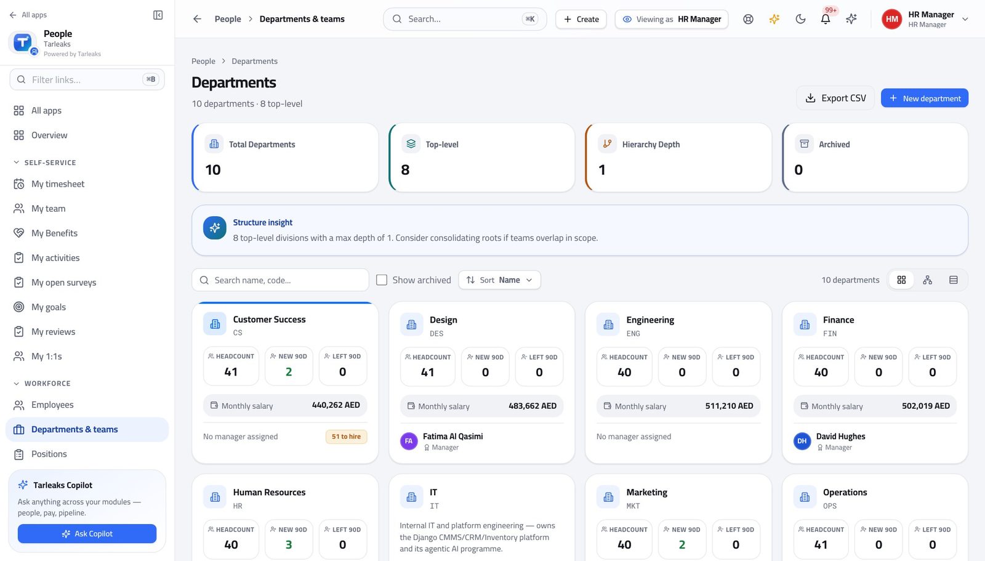This screenshot has width=985, height=561.
Task: Focus the global Search field
Action: (x=465, y=19)
